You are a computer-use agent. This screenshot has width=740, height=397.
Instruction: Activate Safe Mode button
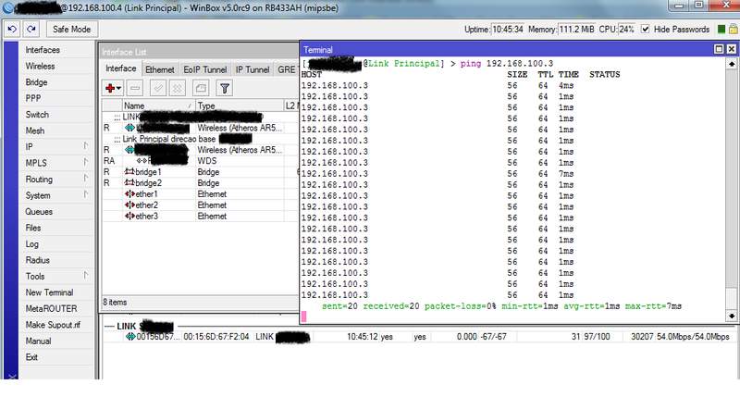point(71,30)
